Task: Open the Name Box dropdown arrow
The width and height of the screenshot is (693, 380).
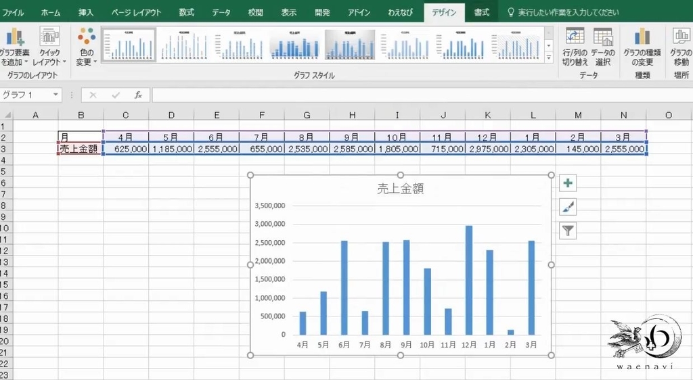Action: click(x=55, y=95)
